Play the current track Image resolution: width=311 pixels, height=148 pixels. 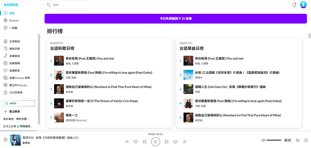pos(155,142)
